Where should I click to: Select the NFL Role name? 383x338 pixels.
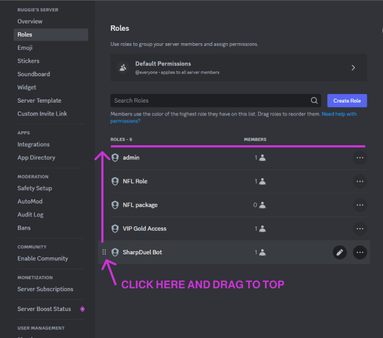135,181
